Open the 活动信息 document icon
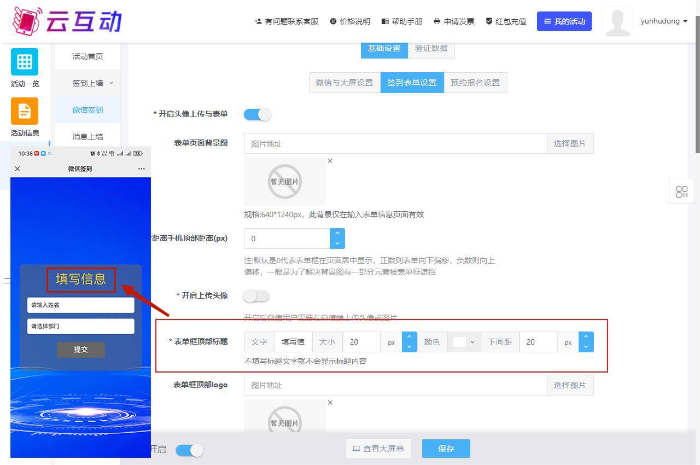Image resolution: width=700 pixels, height=465 pixels. pos(25,111)
